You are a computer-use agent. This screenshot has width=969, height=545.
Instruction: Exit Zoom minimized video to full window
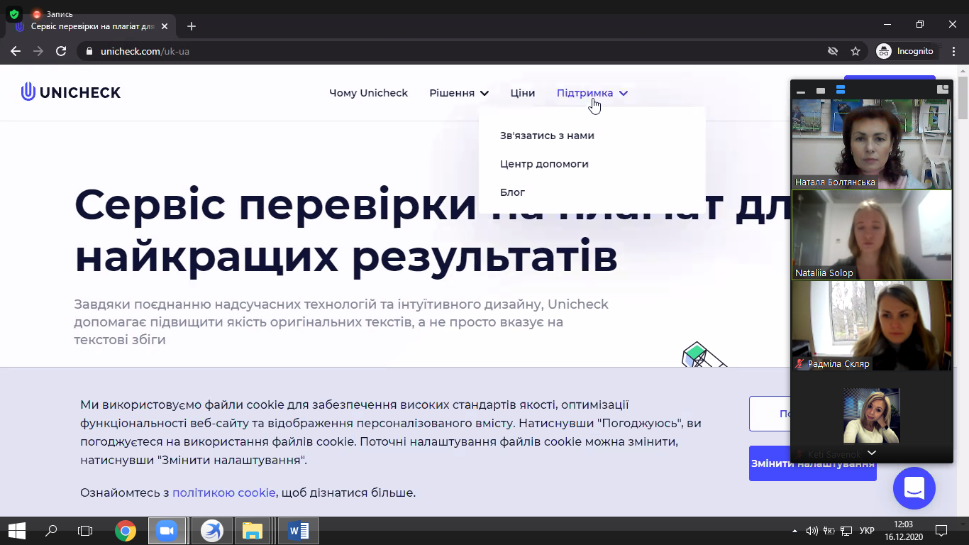pyautogui.click(x=942, y=89)
